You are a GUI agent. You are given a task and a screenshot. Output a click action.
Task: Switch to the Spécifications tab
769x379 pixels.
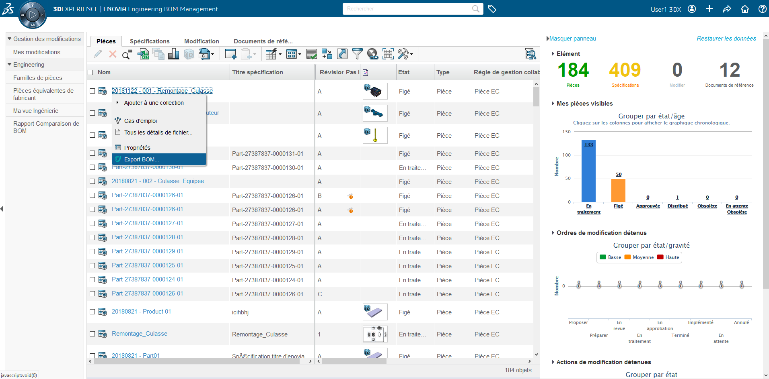(x=150, y=41)
